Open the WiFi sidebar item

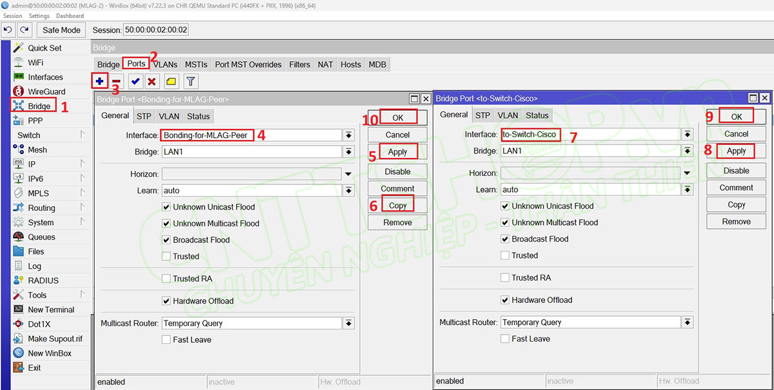(35, 63)
